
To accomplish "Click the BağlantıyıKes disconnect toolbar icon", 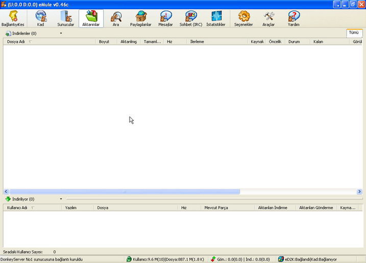I will tap(13, 18).
